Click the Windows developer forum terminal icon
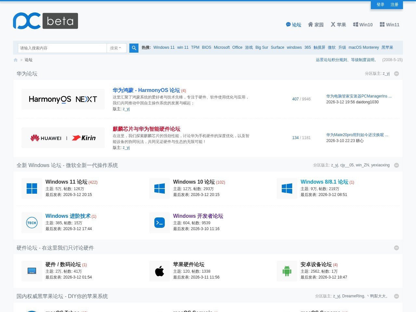The width and height of the screenshot is (416, 312). coord(159,223)
